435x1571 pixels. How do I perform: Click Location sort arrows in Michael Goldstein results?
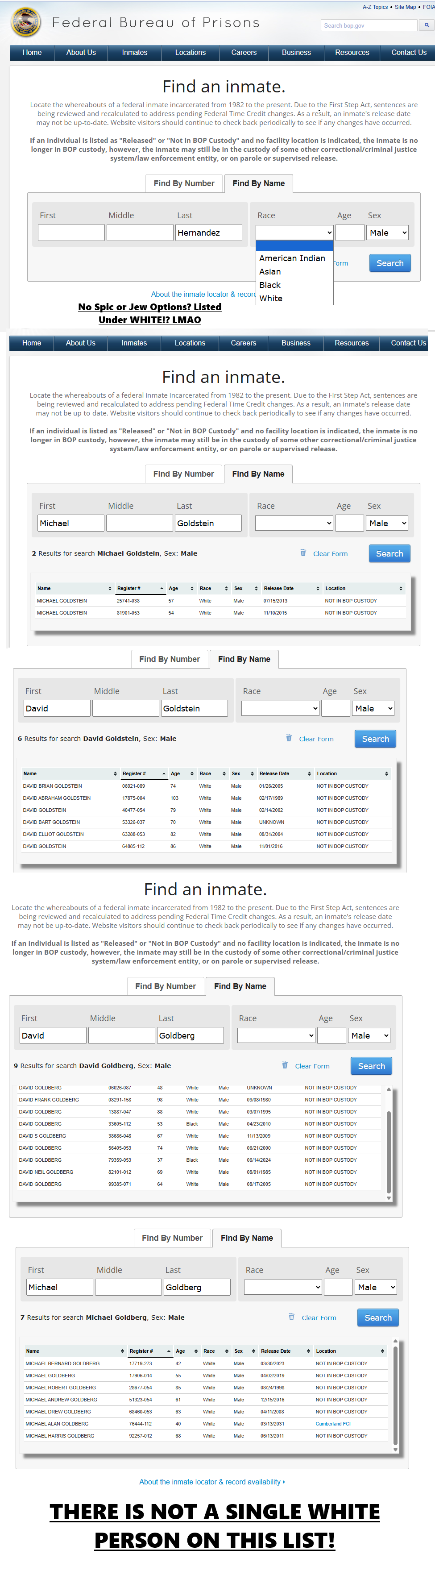401,589
